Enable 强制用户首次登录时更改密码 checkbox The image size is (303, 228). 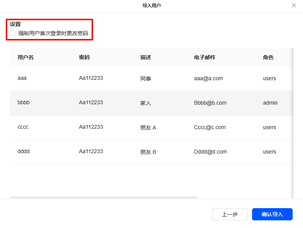click(x=13, y=33)
